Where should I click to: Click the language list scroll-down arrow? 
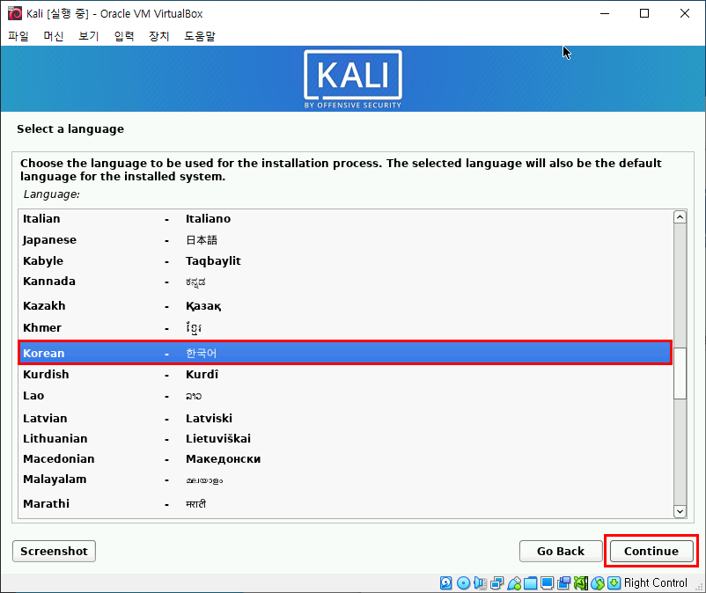[x=680, y=511]
